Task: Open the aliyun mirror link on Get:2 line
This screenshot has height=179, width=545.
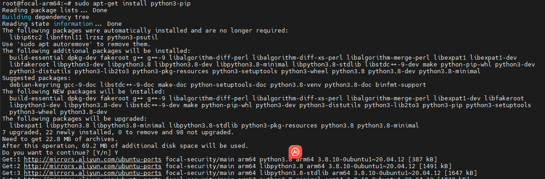Action: (x=92, y=166)
